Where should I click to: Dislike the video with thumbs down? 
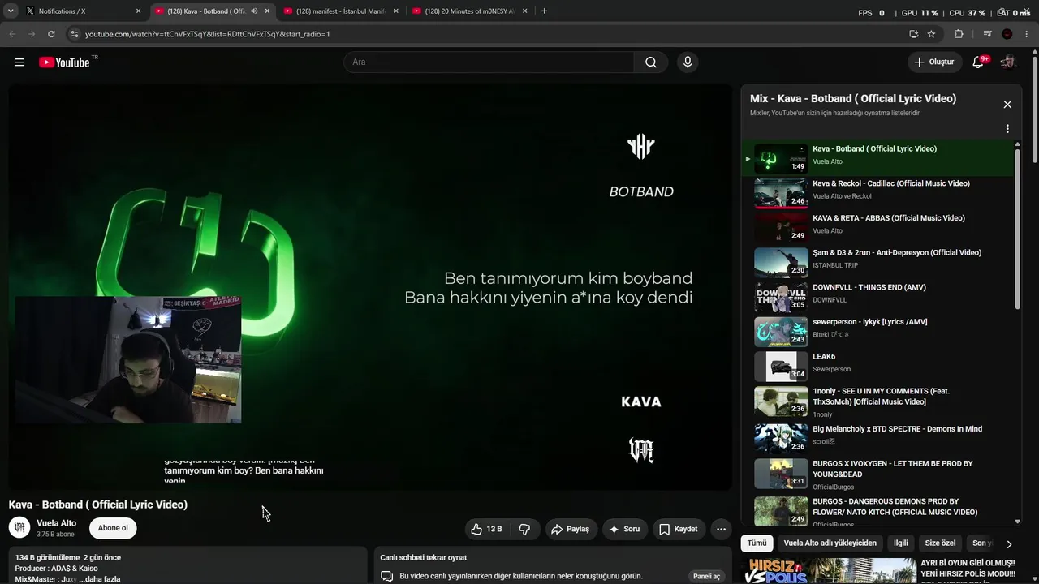(524, 529)
